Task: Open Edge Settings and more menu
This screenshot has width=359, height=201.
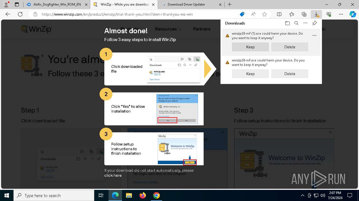Action: click(341, 14)
